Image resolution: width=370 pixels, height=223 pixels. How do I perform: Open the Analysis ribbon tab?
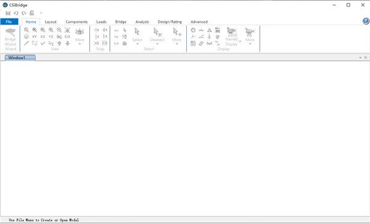pyautogui.click(x=142, y=22)
